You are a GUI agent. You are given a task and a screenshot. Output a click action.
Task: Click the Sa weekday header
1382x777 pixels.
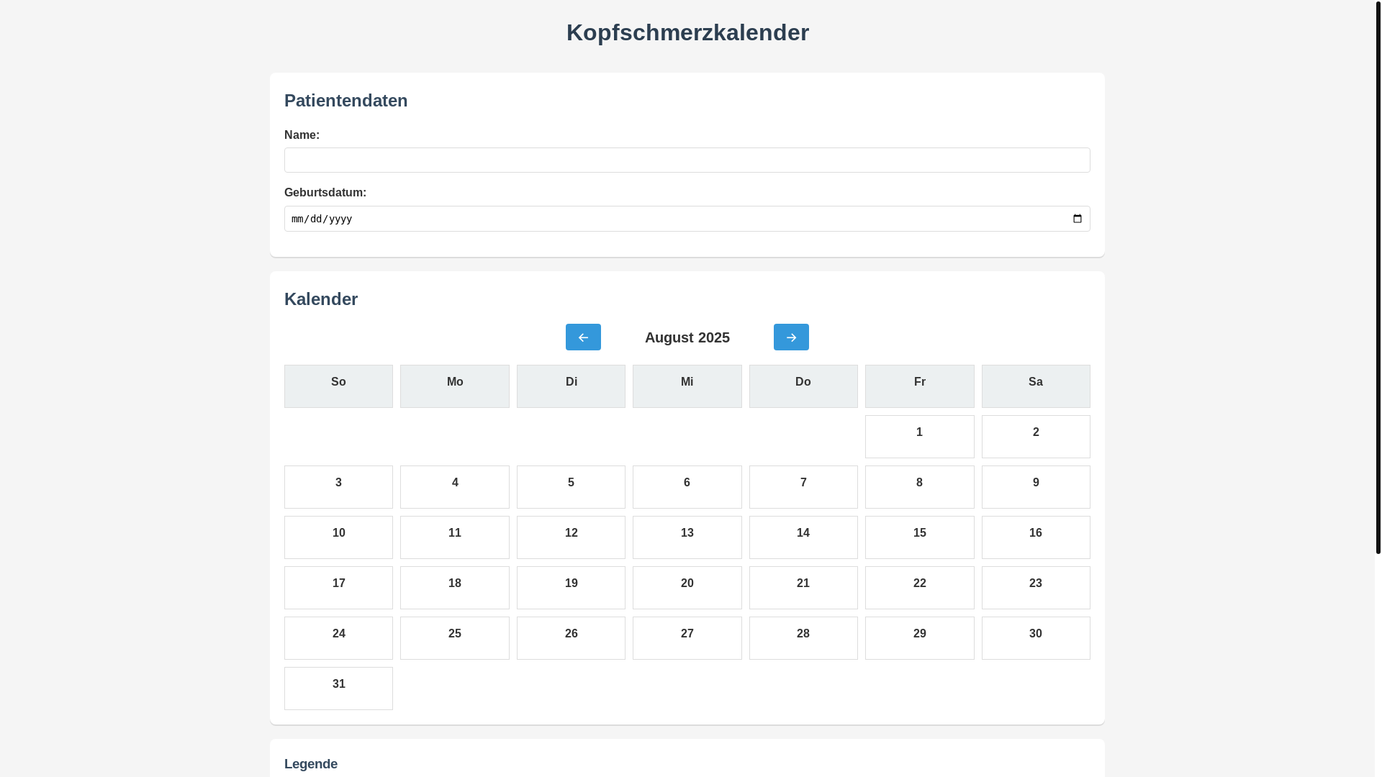click(x=1036, y=386)
